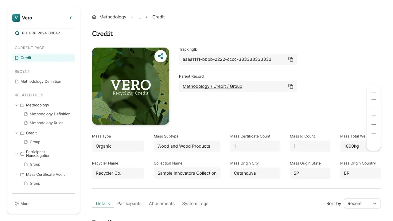
Task: Click the Mass Type Organic field
Action: tap(118, 146)
